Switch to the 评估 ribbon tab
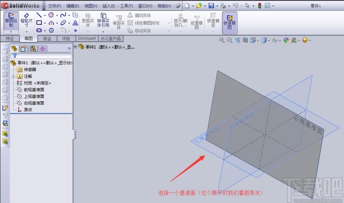Image resolution: width=344 pixels, height=203 pixels. (66, 38)
